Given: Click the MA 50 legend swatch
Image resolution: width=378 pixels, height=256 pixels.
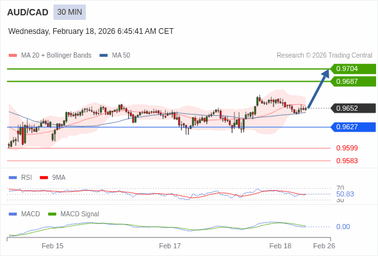Looking at the screenshot, I should 104,56.
